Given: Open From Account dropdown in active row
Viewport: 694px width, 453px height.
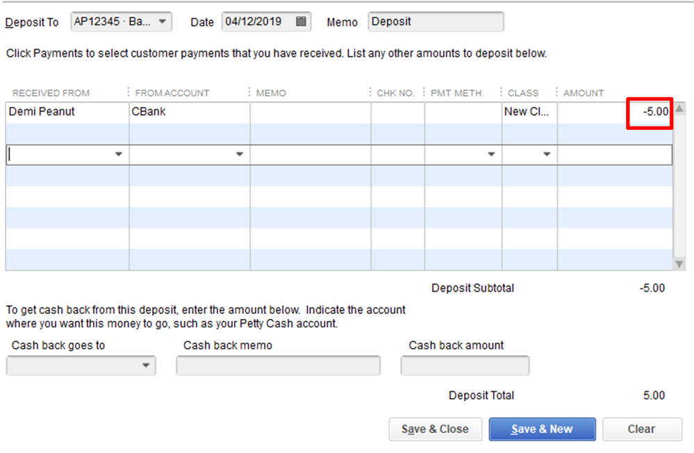Looking at the screenshot, I should pos(240,154).
